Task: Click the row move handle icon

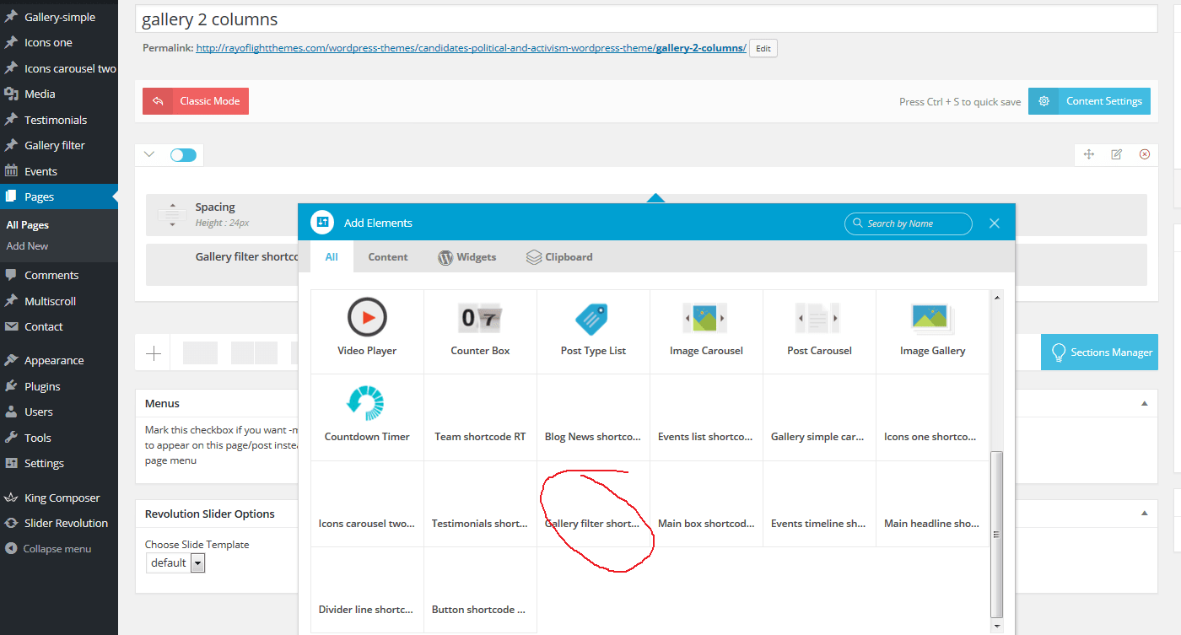Action: pos(1088,154)
